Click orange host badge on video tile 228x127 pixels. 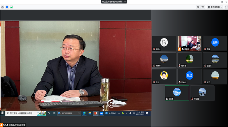[179, 49]
